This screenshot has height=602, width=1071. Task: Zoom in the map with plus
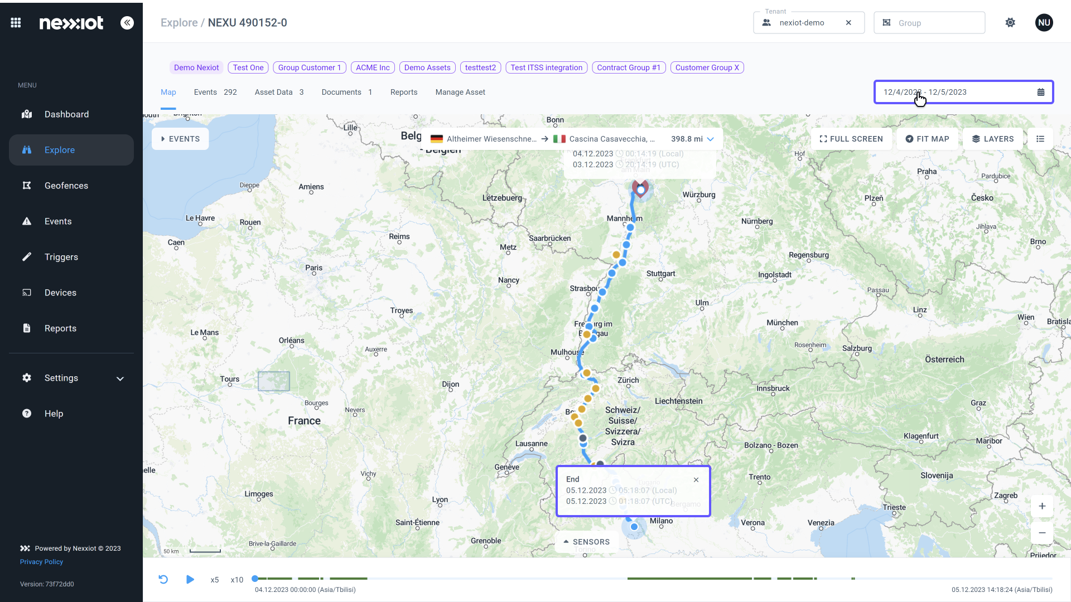(1042, 506)
